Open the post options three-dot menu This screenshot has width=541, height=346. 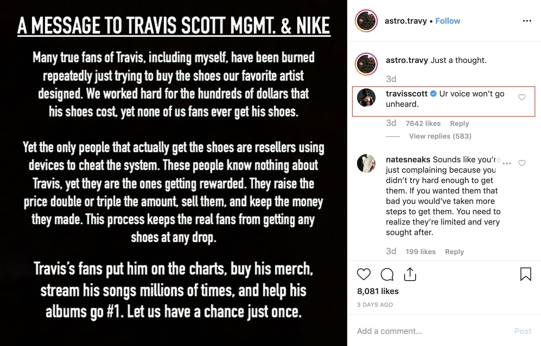point(527,21)
